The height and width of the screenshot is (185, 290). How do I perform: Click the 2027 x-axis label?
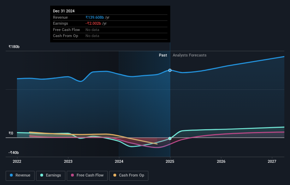(x=272, y=161)
